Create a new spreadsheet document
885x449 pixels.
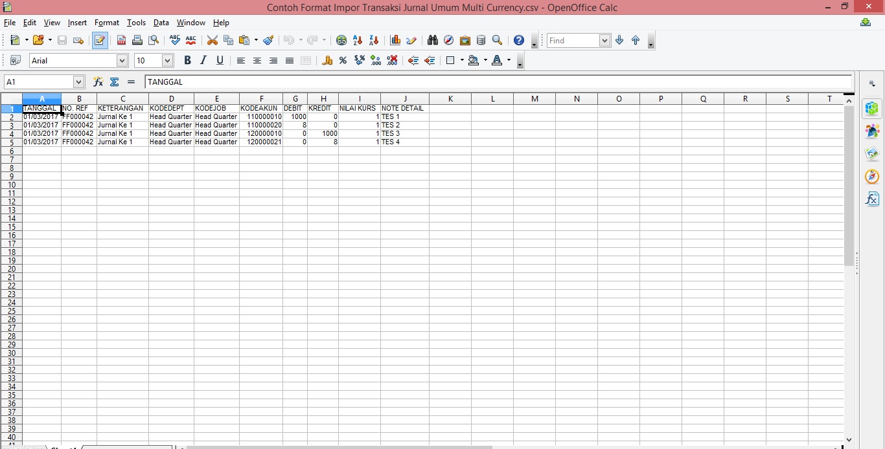14,40
